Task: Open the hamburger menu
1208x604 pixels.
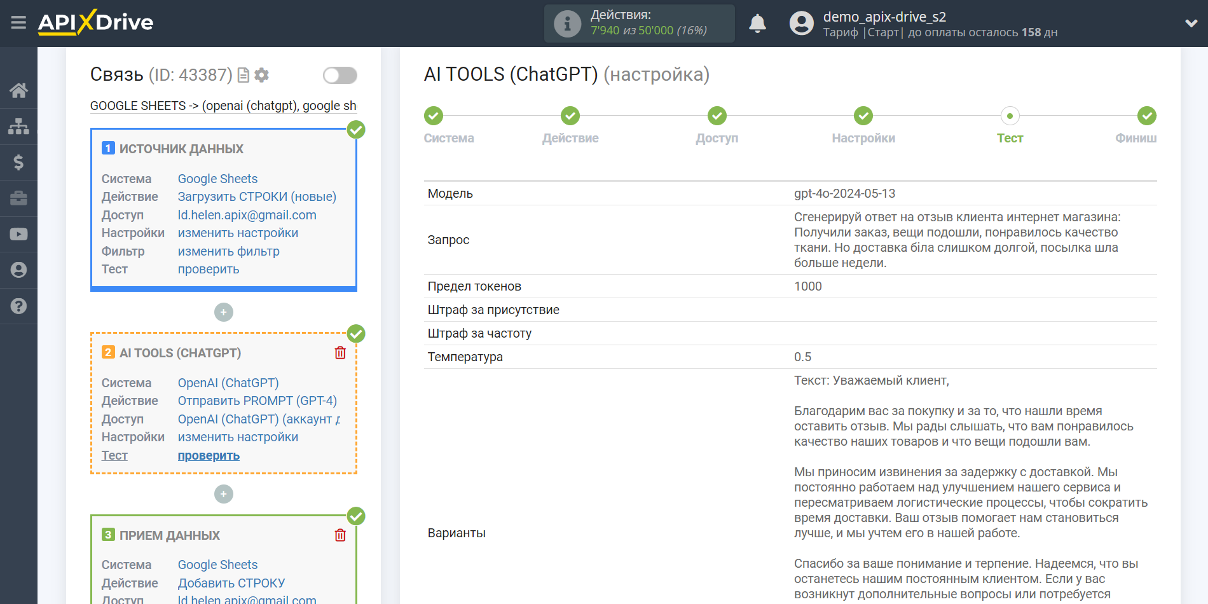Action: pyautogui.click(x=18, y=23)
